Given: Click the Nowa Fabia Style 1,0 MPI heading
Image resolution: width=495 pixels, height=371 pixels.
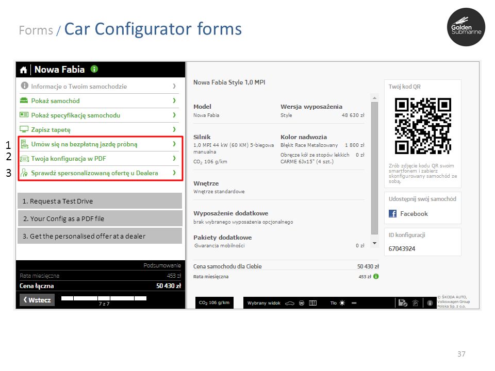Looking at the screenshot, I should (229, 82).
